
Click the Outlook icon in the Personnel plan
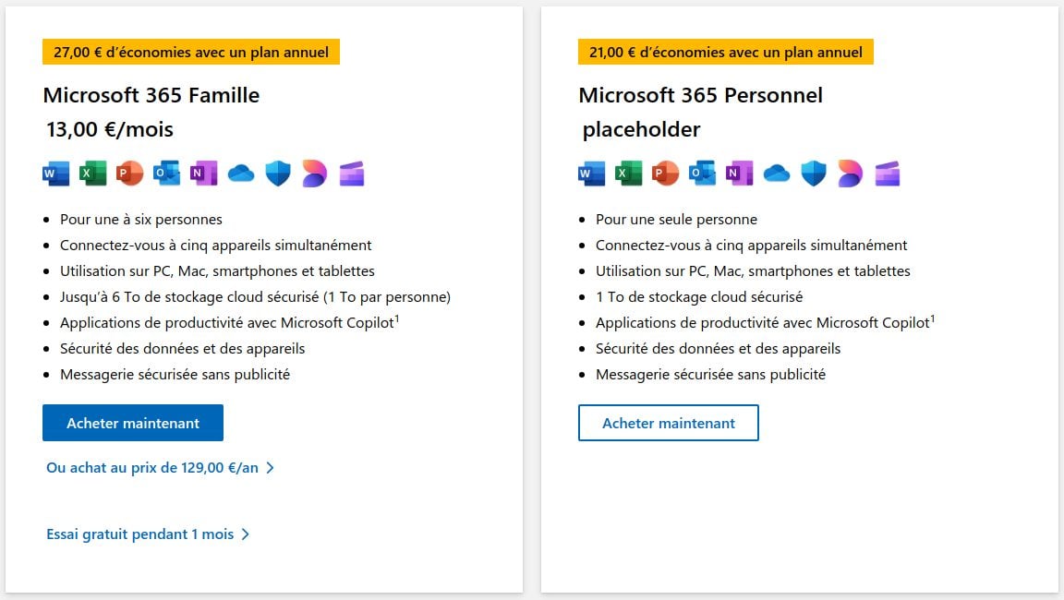(702, 174)
